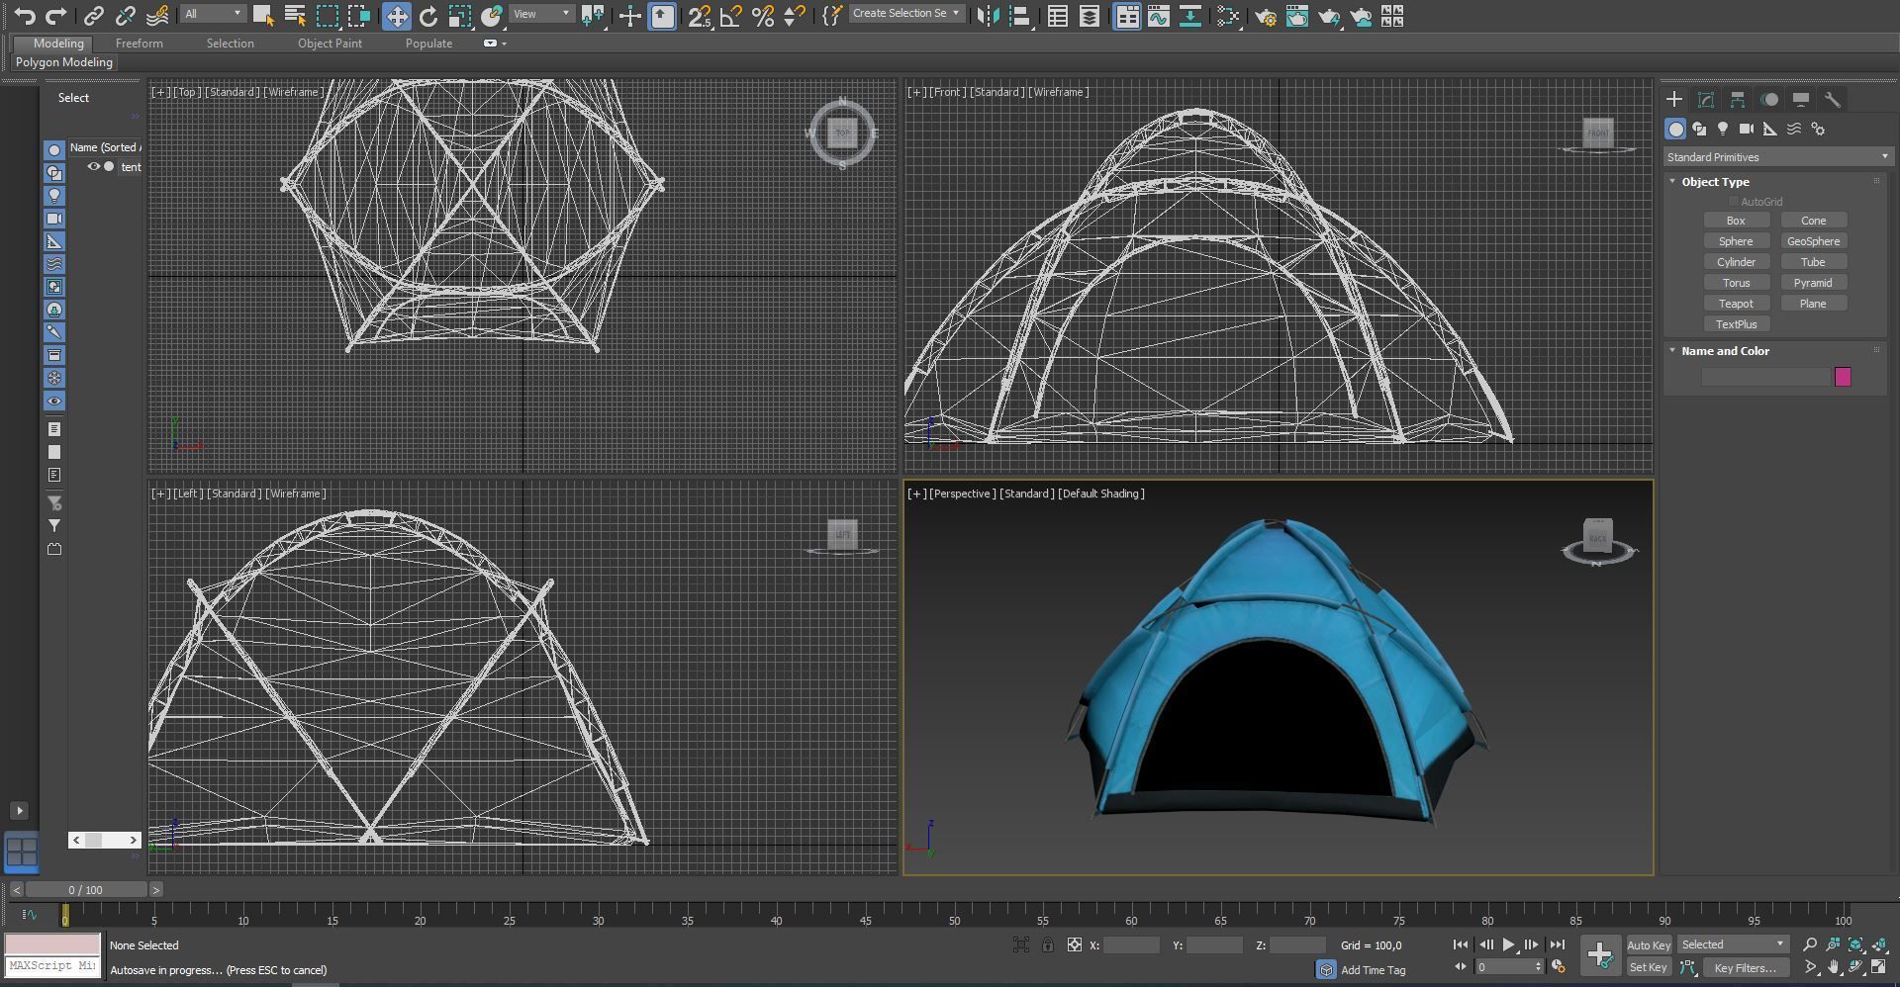The width and height of the screenshot is (1900, 987).
Task: Play the animation
Action: coord(1508,944)
